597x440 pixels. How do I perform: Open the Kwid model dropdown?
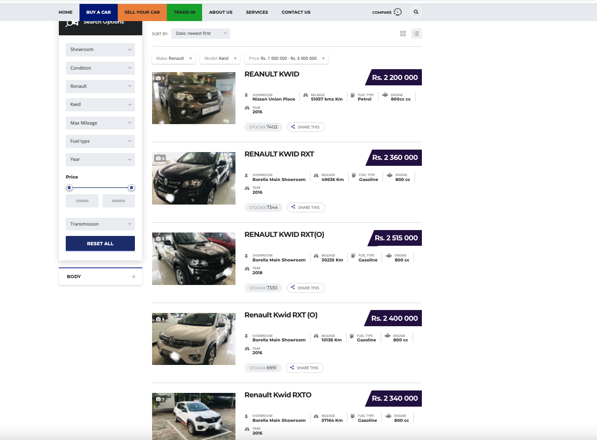point(100,104)
